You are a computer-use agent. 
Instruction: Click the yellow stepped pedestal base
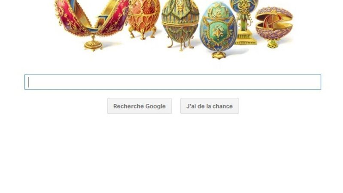click(246, 38)
